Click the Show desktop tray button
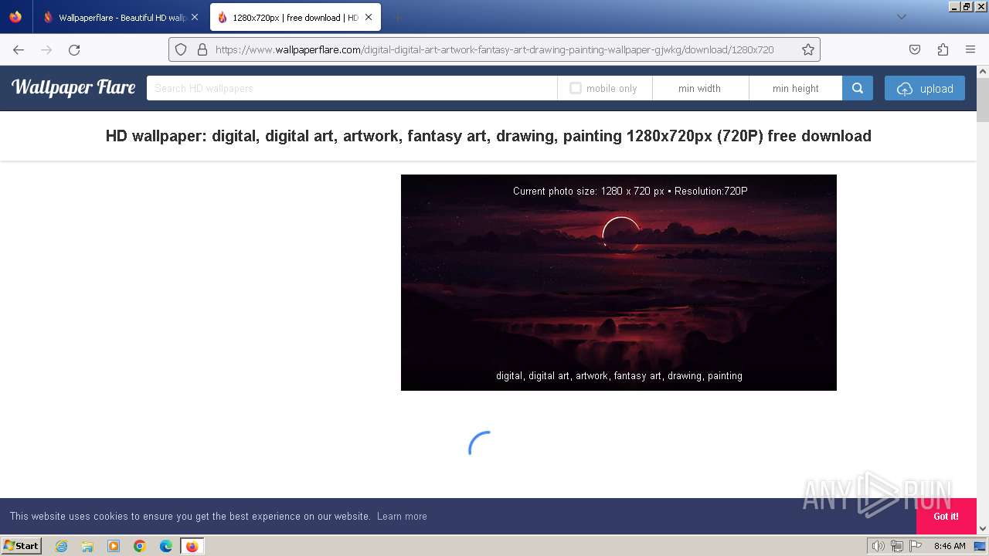This screenshot has width=989, height=556. pyautogui.click(x=980, y=546)
